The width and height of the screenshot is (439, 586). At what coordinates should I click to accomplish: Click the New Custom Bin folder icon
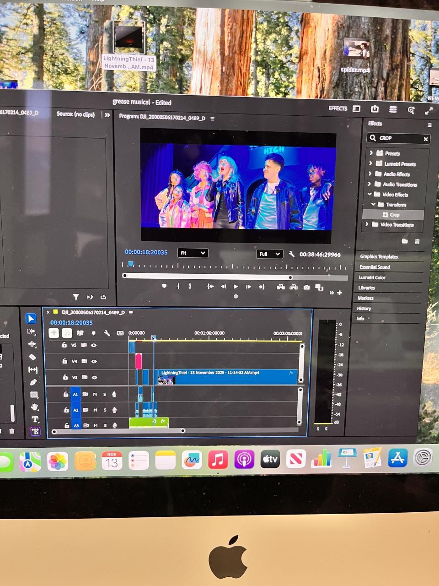click(x=405, y=241)
